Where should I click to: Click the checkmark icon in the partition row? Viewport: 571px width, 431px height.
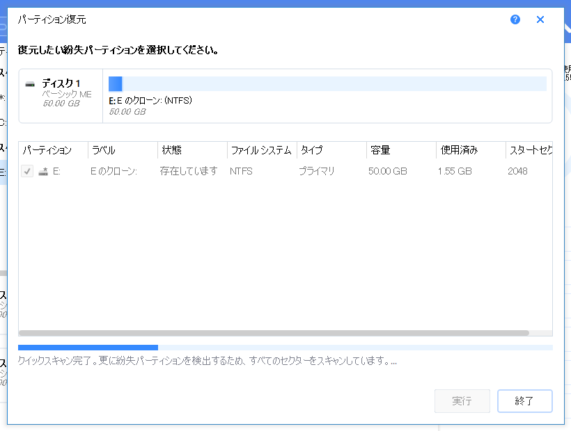coord(26,170)
